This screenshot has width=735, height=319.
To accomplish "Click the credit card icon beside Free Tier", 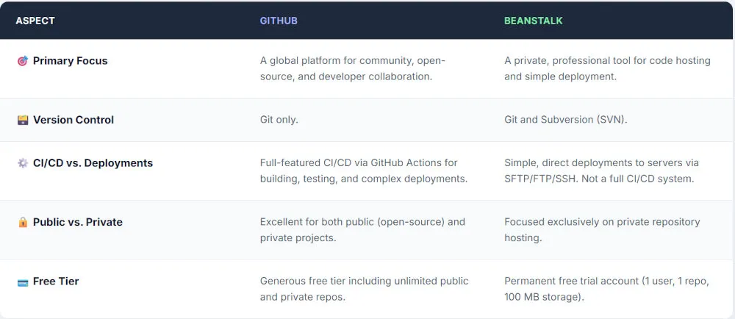I will click(23, 282).
